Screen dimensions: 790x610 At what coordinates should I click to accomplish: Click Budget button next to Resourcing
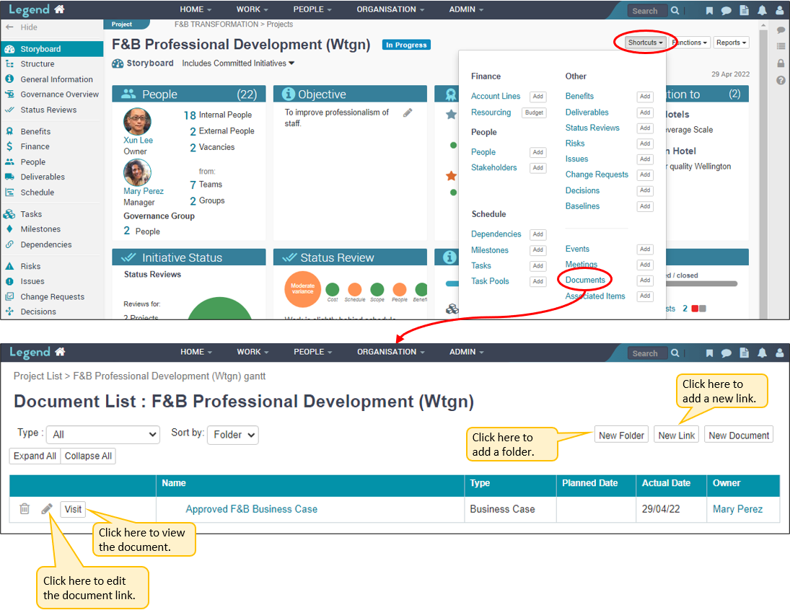coord(534,112)
